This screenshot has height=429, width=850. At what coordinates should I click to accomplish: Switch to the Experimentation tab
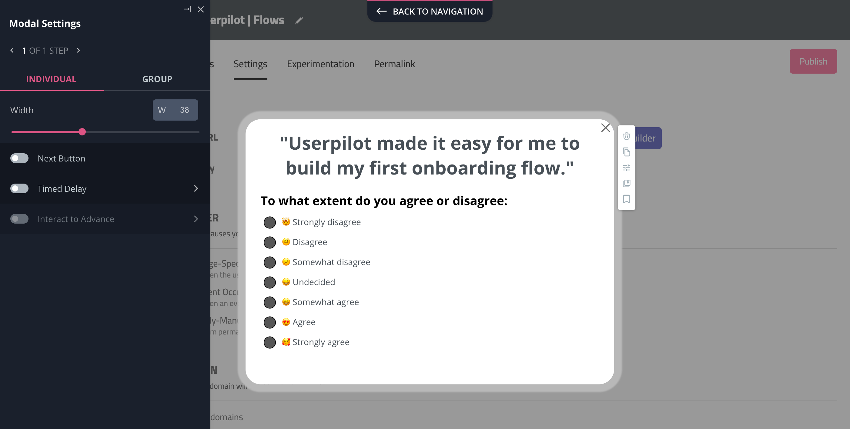[320, 64]
